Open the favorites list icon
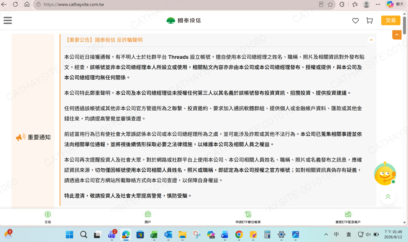Viewport: 408px width, 242px height. (355, 4)
